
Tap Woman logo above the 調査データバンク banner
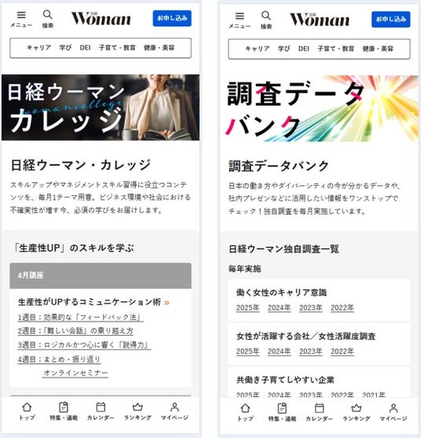coord(320,20)
